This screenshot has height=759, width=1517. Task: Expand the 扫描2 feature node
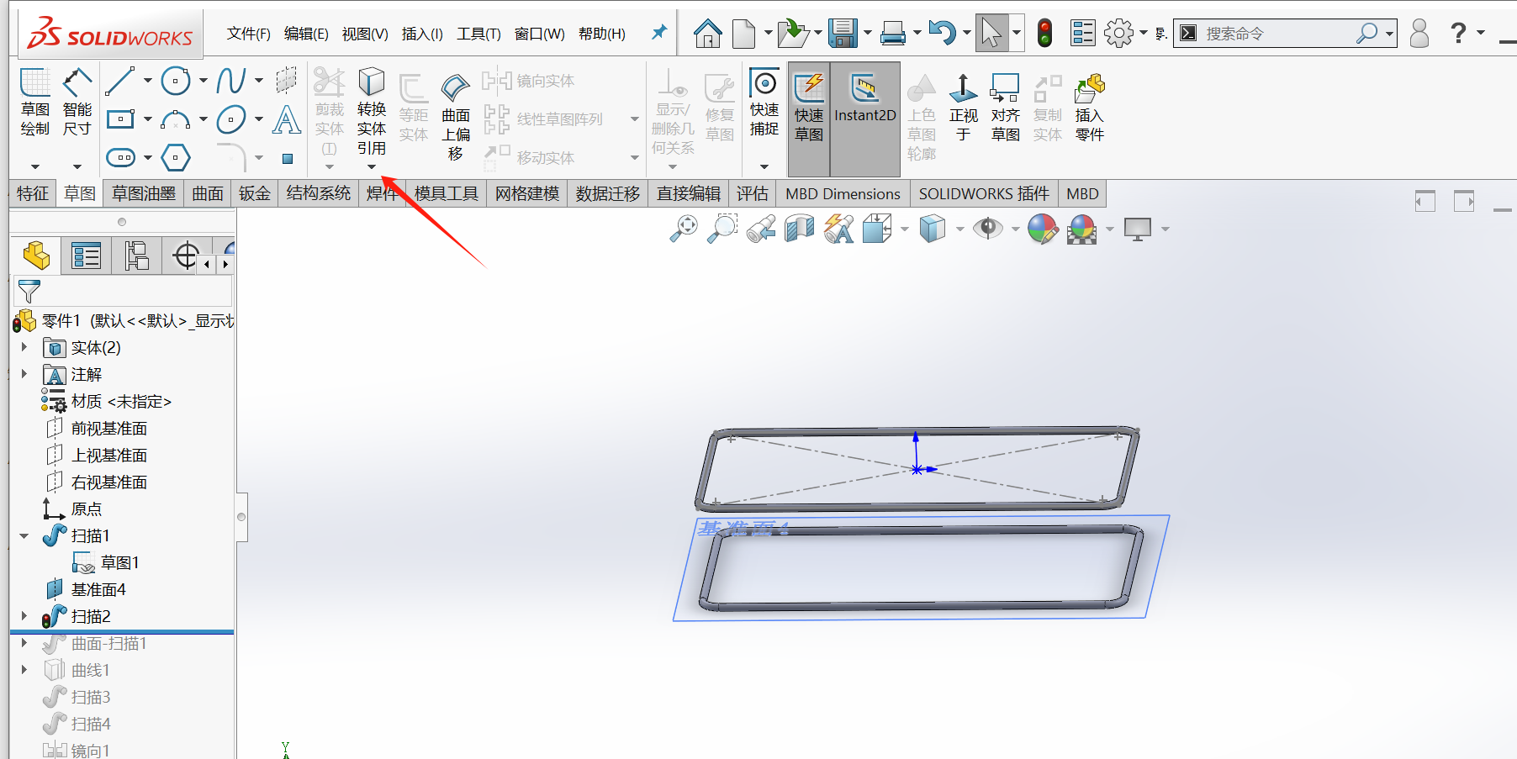pos(24,616)
